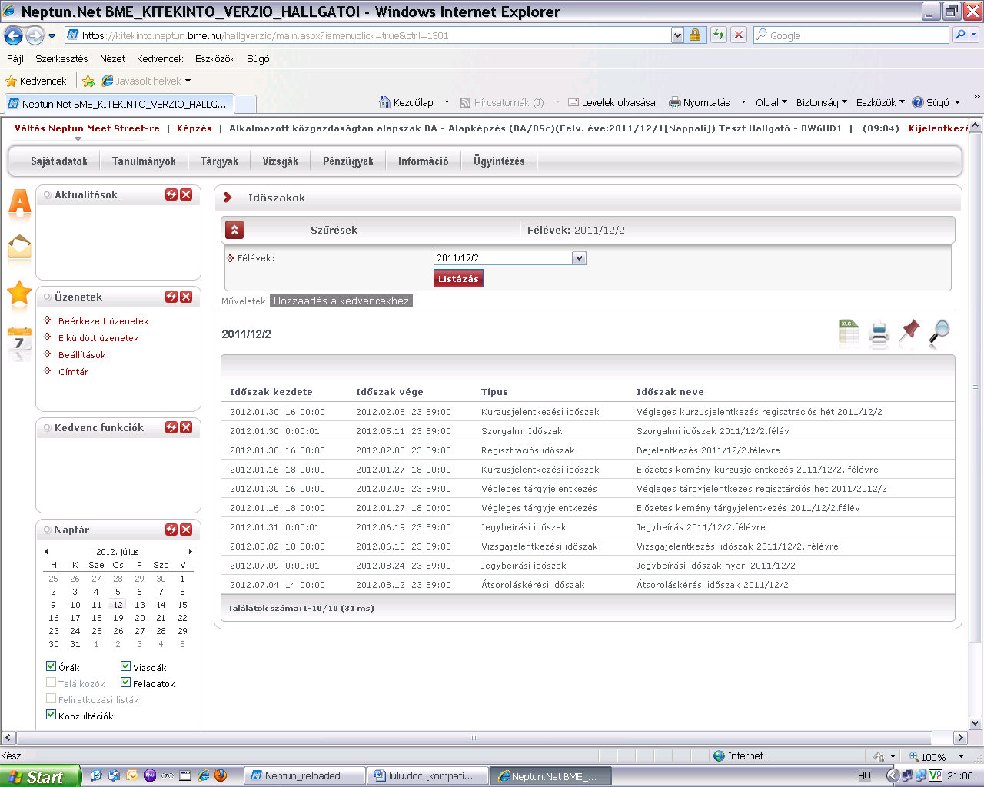The width and height of the screenshot is (984, 787).
Task: Open the envelope messages sidebar icon
Action: tap(19, 247)
